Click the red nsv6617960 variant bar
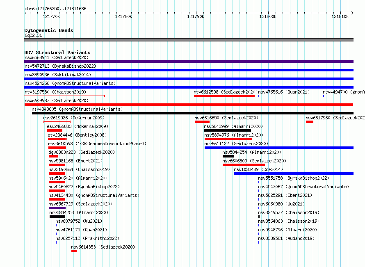Viewport: 365px width, 267px height. pos(310,122)
